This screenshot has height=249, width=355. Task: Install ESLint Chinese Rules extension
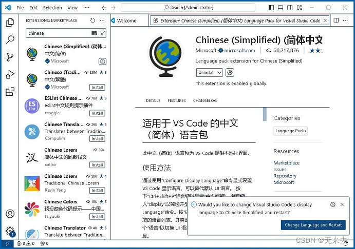[x=97, y=113]
